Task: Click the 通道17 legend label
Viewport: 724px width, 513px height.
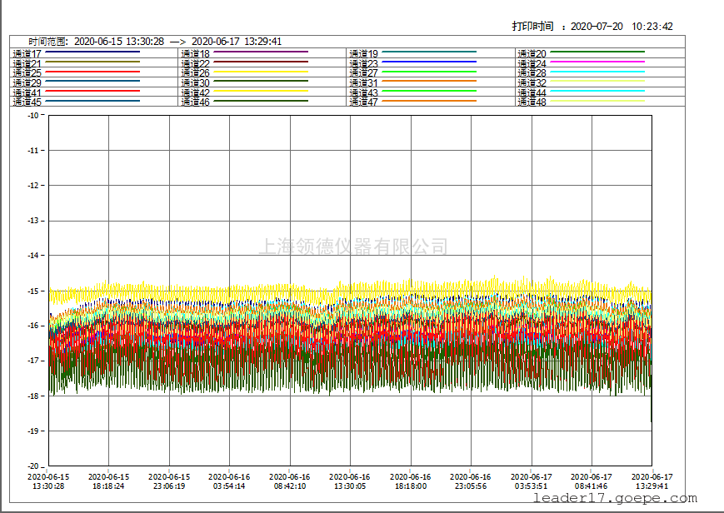Action: coord(27,53)
